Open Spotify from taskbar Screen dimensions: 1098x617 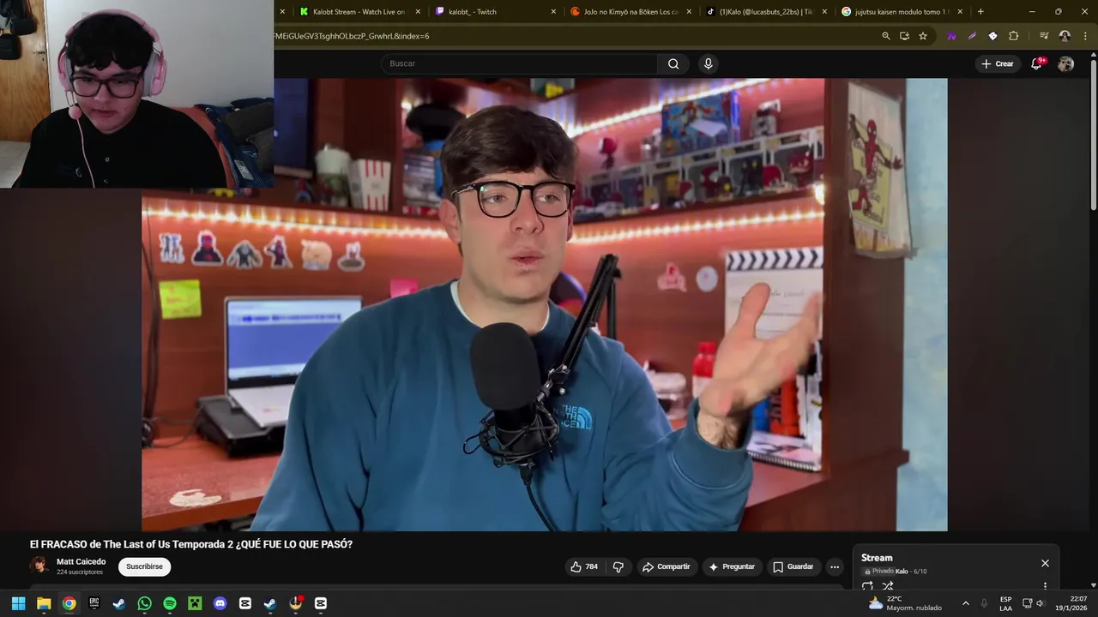170,603
